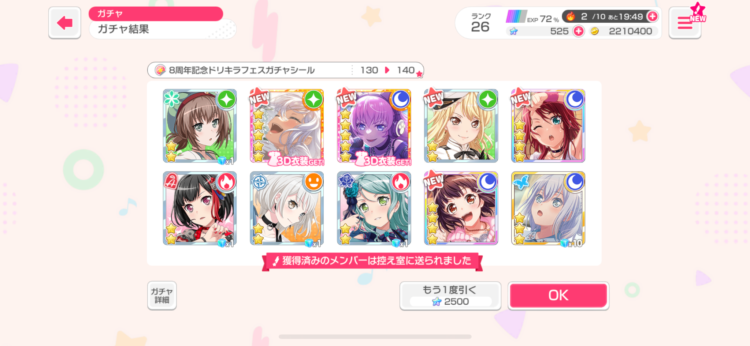Tap the blue star gem icon beside 525
The height and width of the screenshot is (346, 750).
tap(514, 31)
